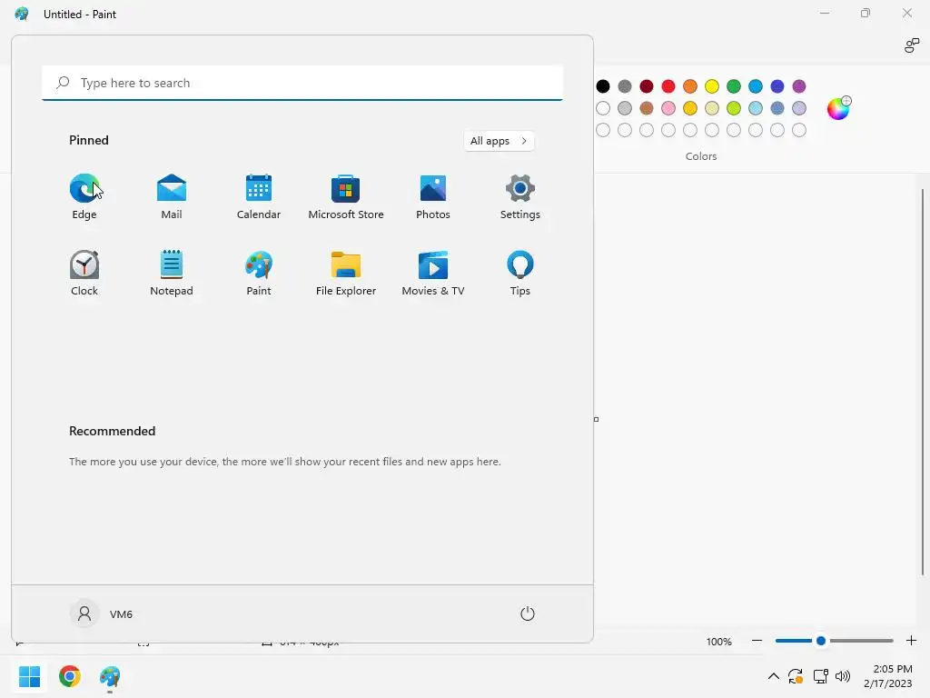This screenshot has width=930, height=698.
Task: Select the dark red color swatch
Action: [x=647, y=86]
